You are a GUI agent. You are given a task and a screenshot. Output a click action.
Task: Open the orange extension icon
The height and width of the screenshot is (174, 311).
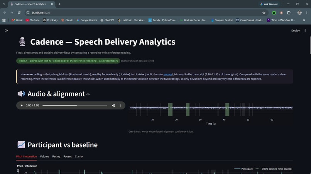tap(281, 13)
